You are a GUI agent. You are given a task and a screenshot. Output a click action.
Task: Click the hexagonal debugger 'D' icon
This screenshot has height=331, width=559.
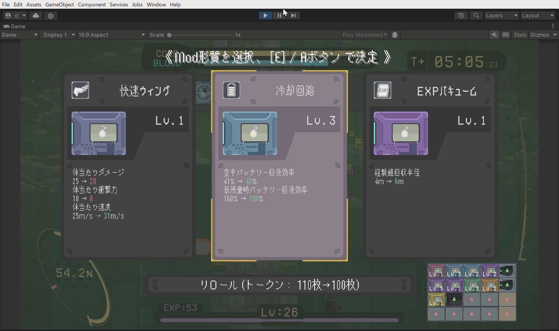click(51, 16)
